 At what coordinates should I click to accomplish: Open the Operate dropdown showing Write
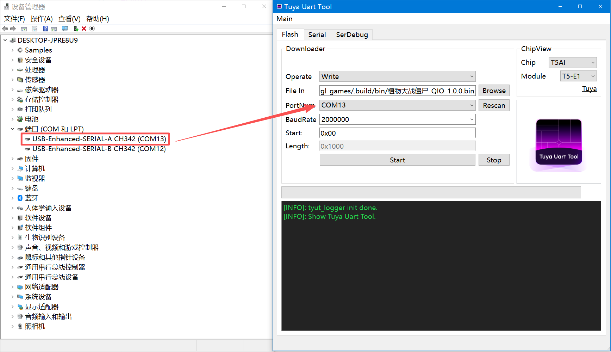[x=397, y=76]
